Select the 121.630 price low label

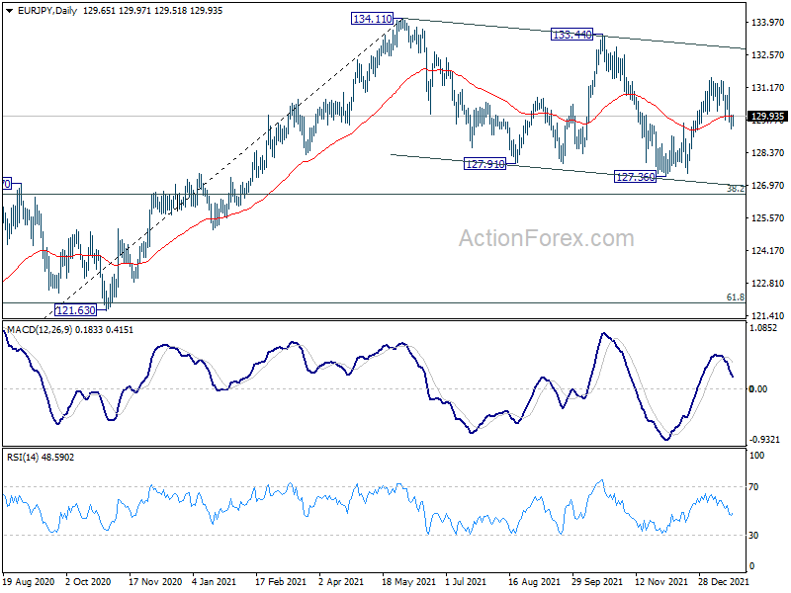[x=76, y=310]
